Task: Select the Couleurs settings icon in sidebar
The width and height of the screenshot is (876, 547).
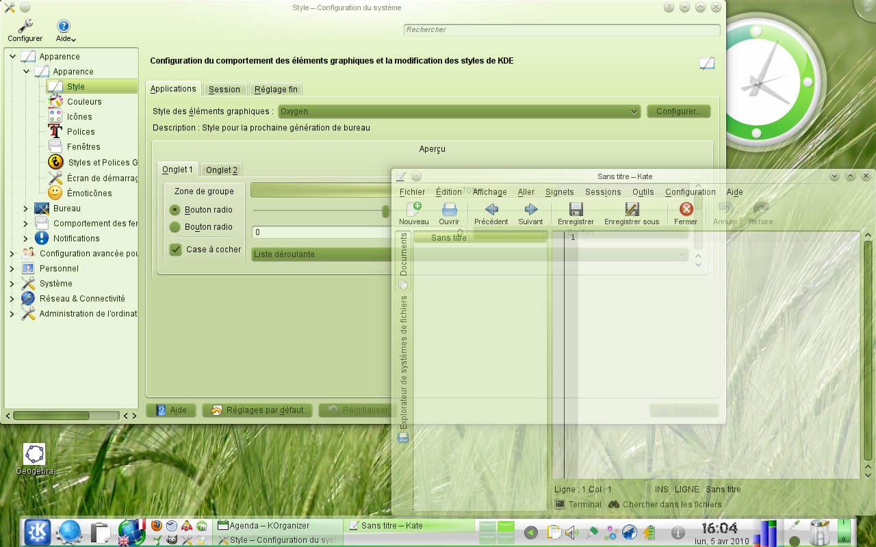Action: coord(55,101)
